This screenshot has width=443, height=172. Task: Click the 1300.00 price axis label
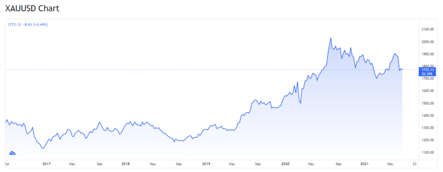pos(428,128)
